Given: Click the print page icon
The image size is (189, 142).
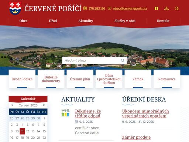Looking at the screenshot, I should 176,9.
